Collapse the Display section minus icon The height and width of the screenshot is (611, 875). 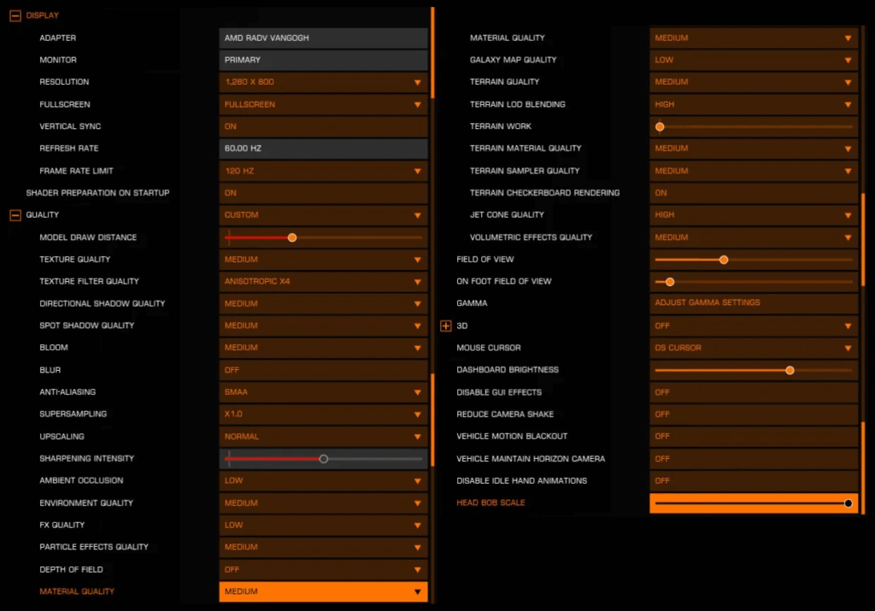(x=15, y=15)
